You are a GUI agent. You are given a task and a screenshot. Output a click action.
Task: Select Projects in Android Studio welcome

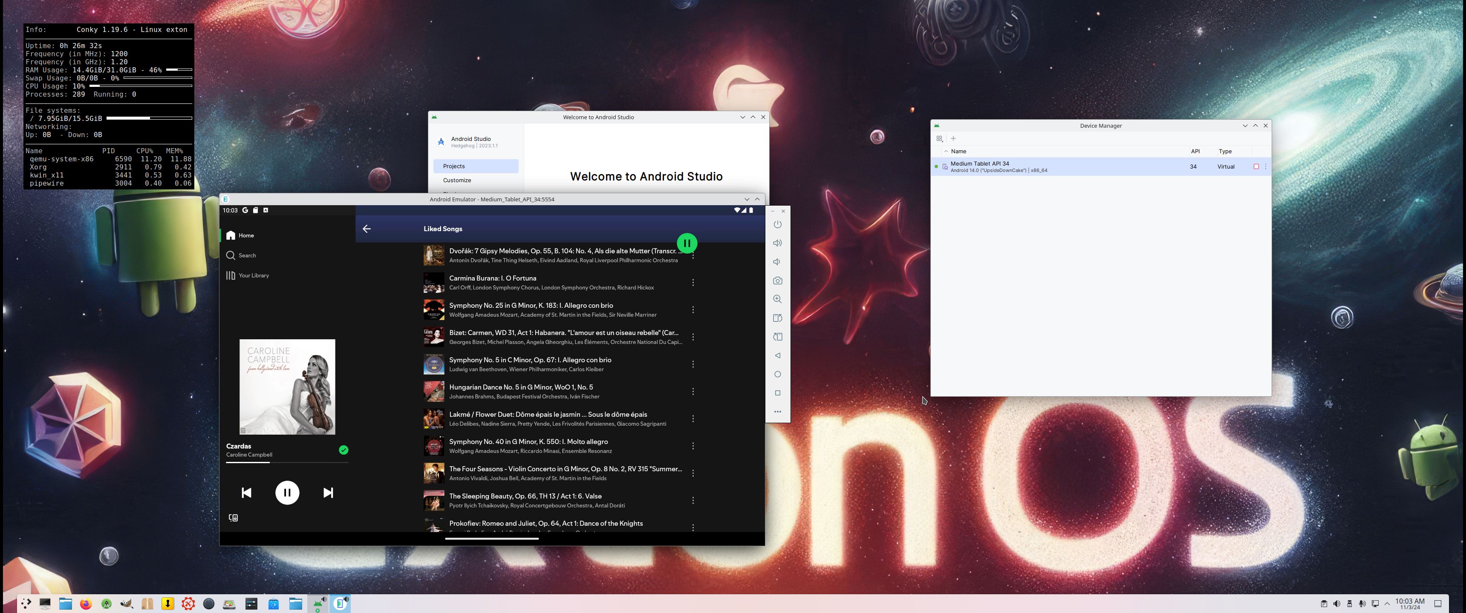click(x=476, y=166)
